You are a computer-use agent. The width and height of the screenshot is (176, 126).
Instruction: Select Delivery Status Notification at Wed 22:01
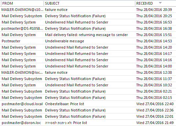(x=88, y=116)
